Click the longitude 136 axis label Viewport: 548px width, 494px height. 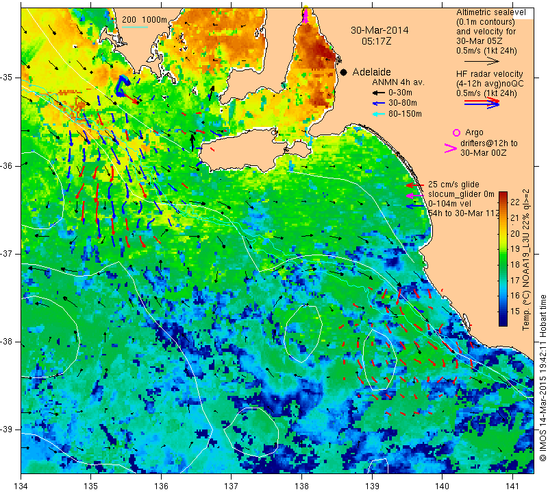click(x=161, y=486)
